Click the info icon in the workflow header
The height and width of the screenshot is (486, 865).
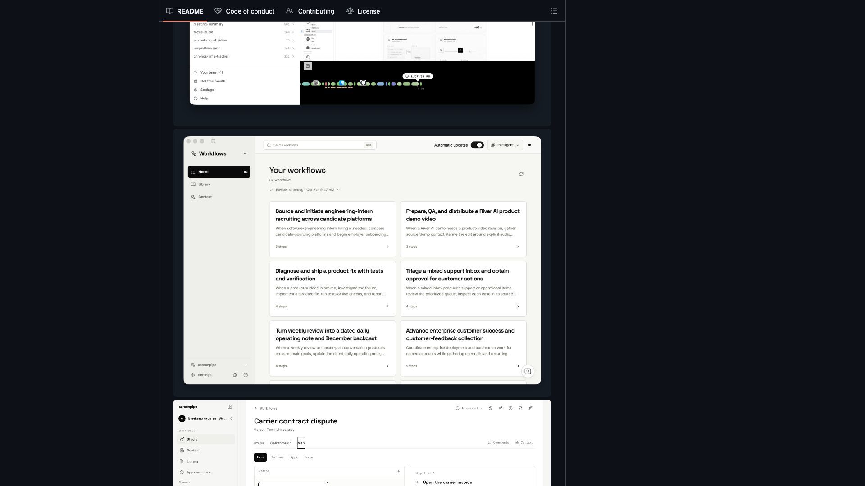[510, 408]
